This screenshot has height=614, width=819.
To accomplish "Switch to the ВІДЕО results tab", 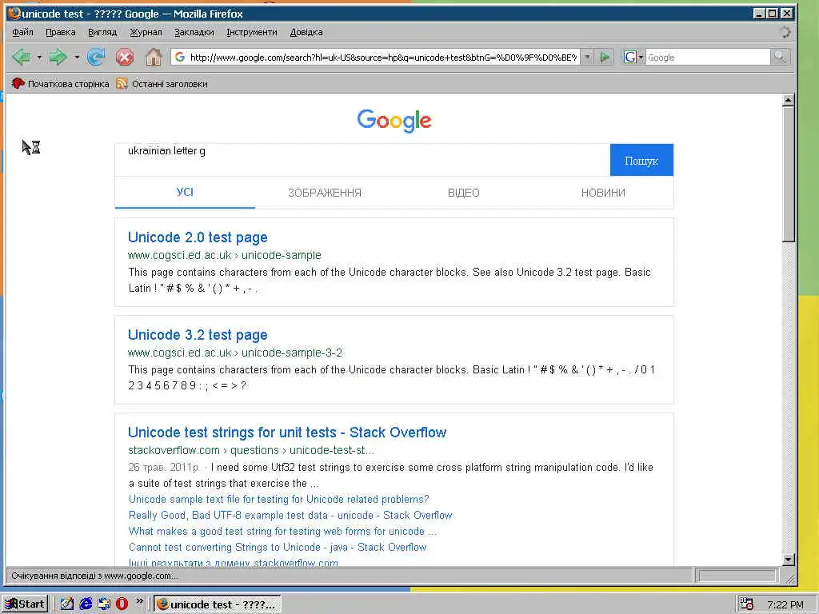I will point(463,193).
